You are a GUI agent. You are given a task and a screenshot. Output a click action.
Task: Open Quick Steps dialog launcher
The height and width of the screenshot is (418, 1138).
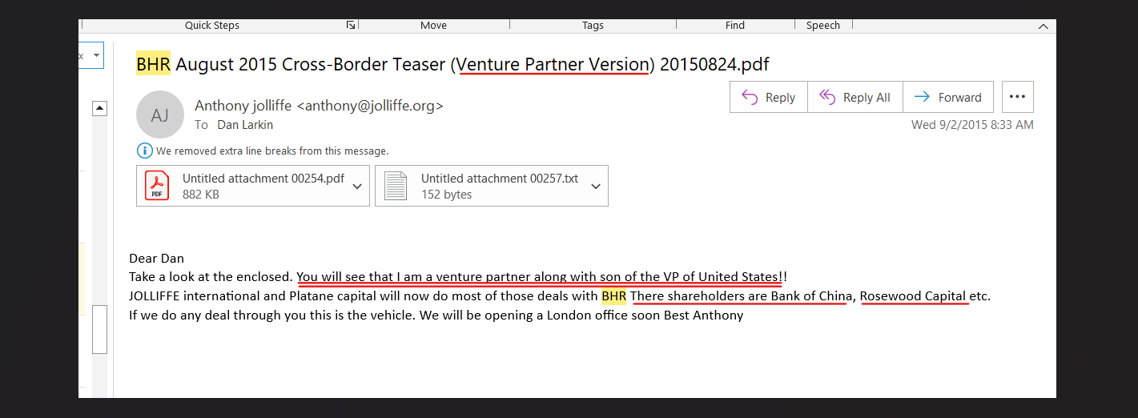pyautogui.click(x=351, y=26)
